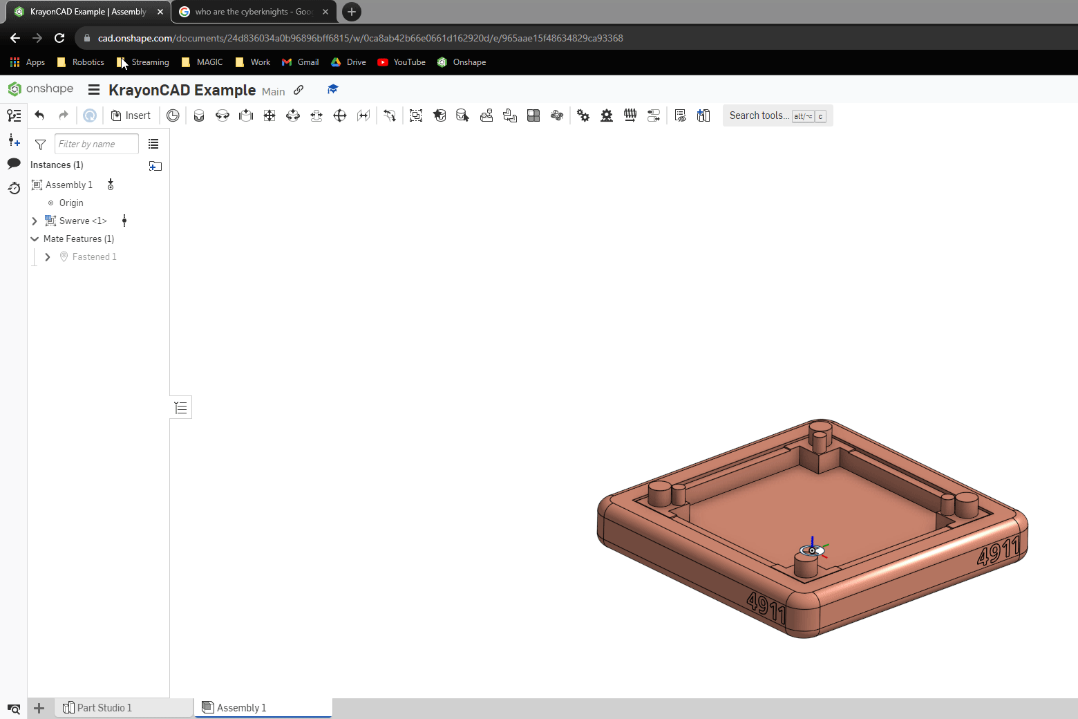Open a new browser tab
Screen dimensions: 1078x719
coord(352,12)
